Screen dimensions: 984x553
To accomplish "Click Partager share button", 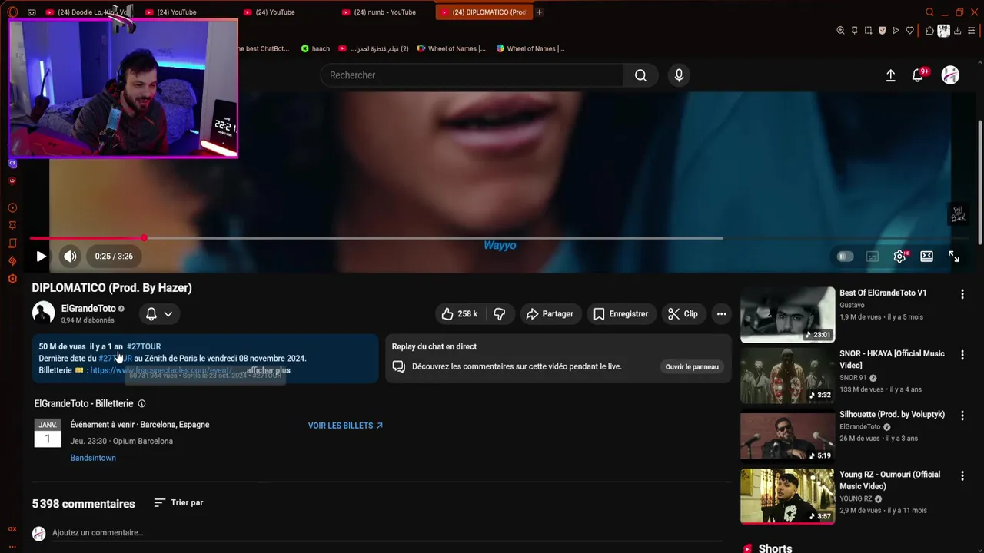I will 550,314.
